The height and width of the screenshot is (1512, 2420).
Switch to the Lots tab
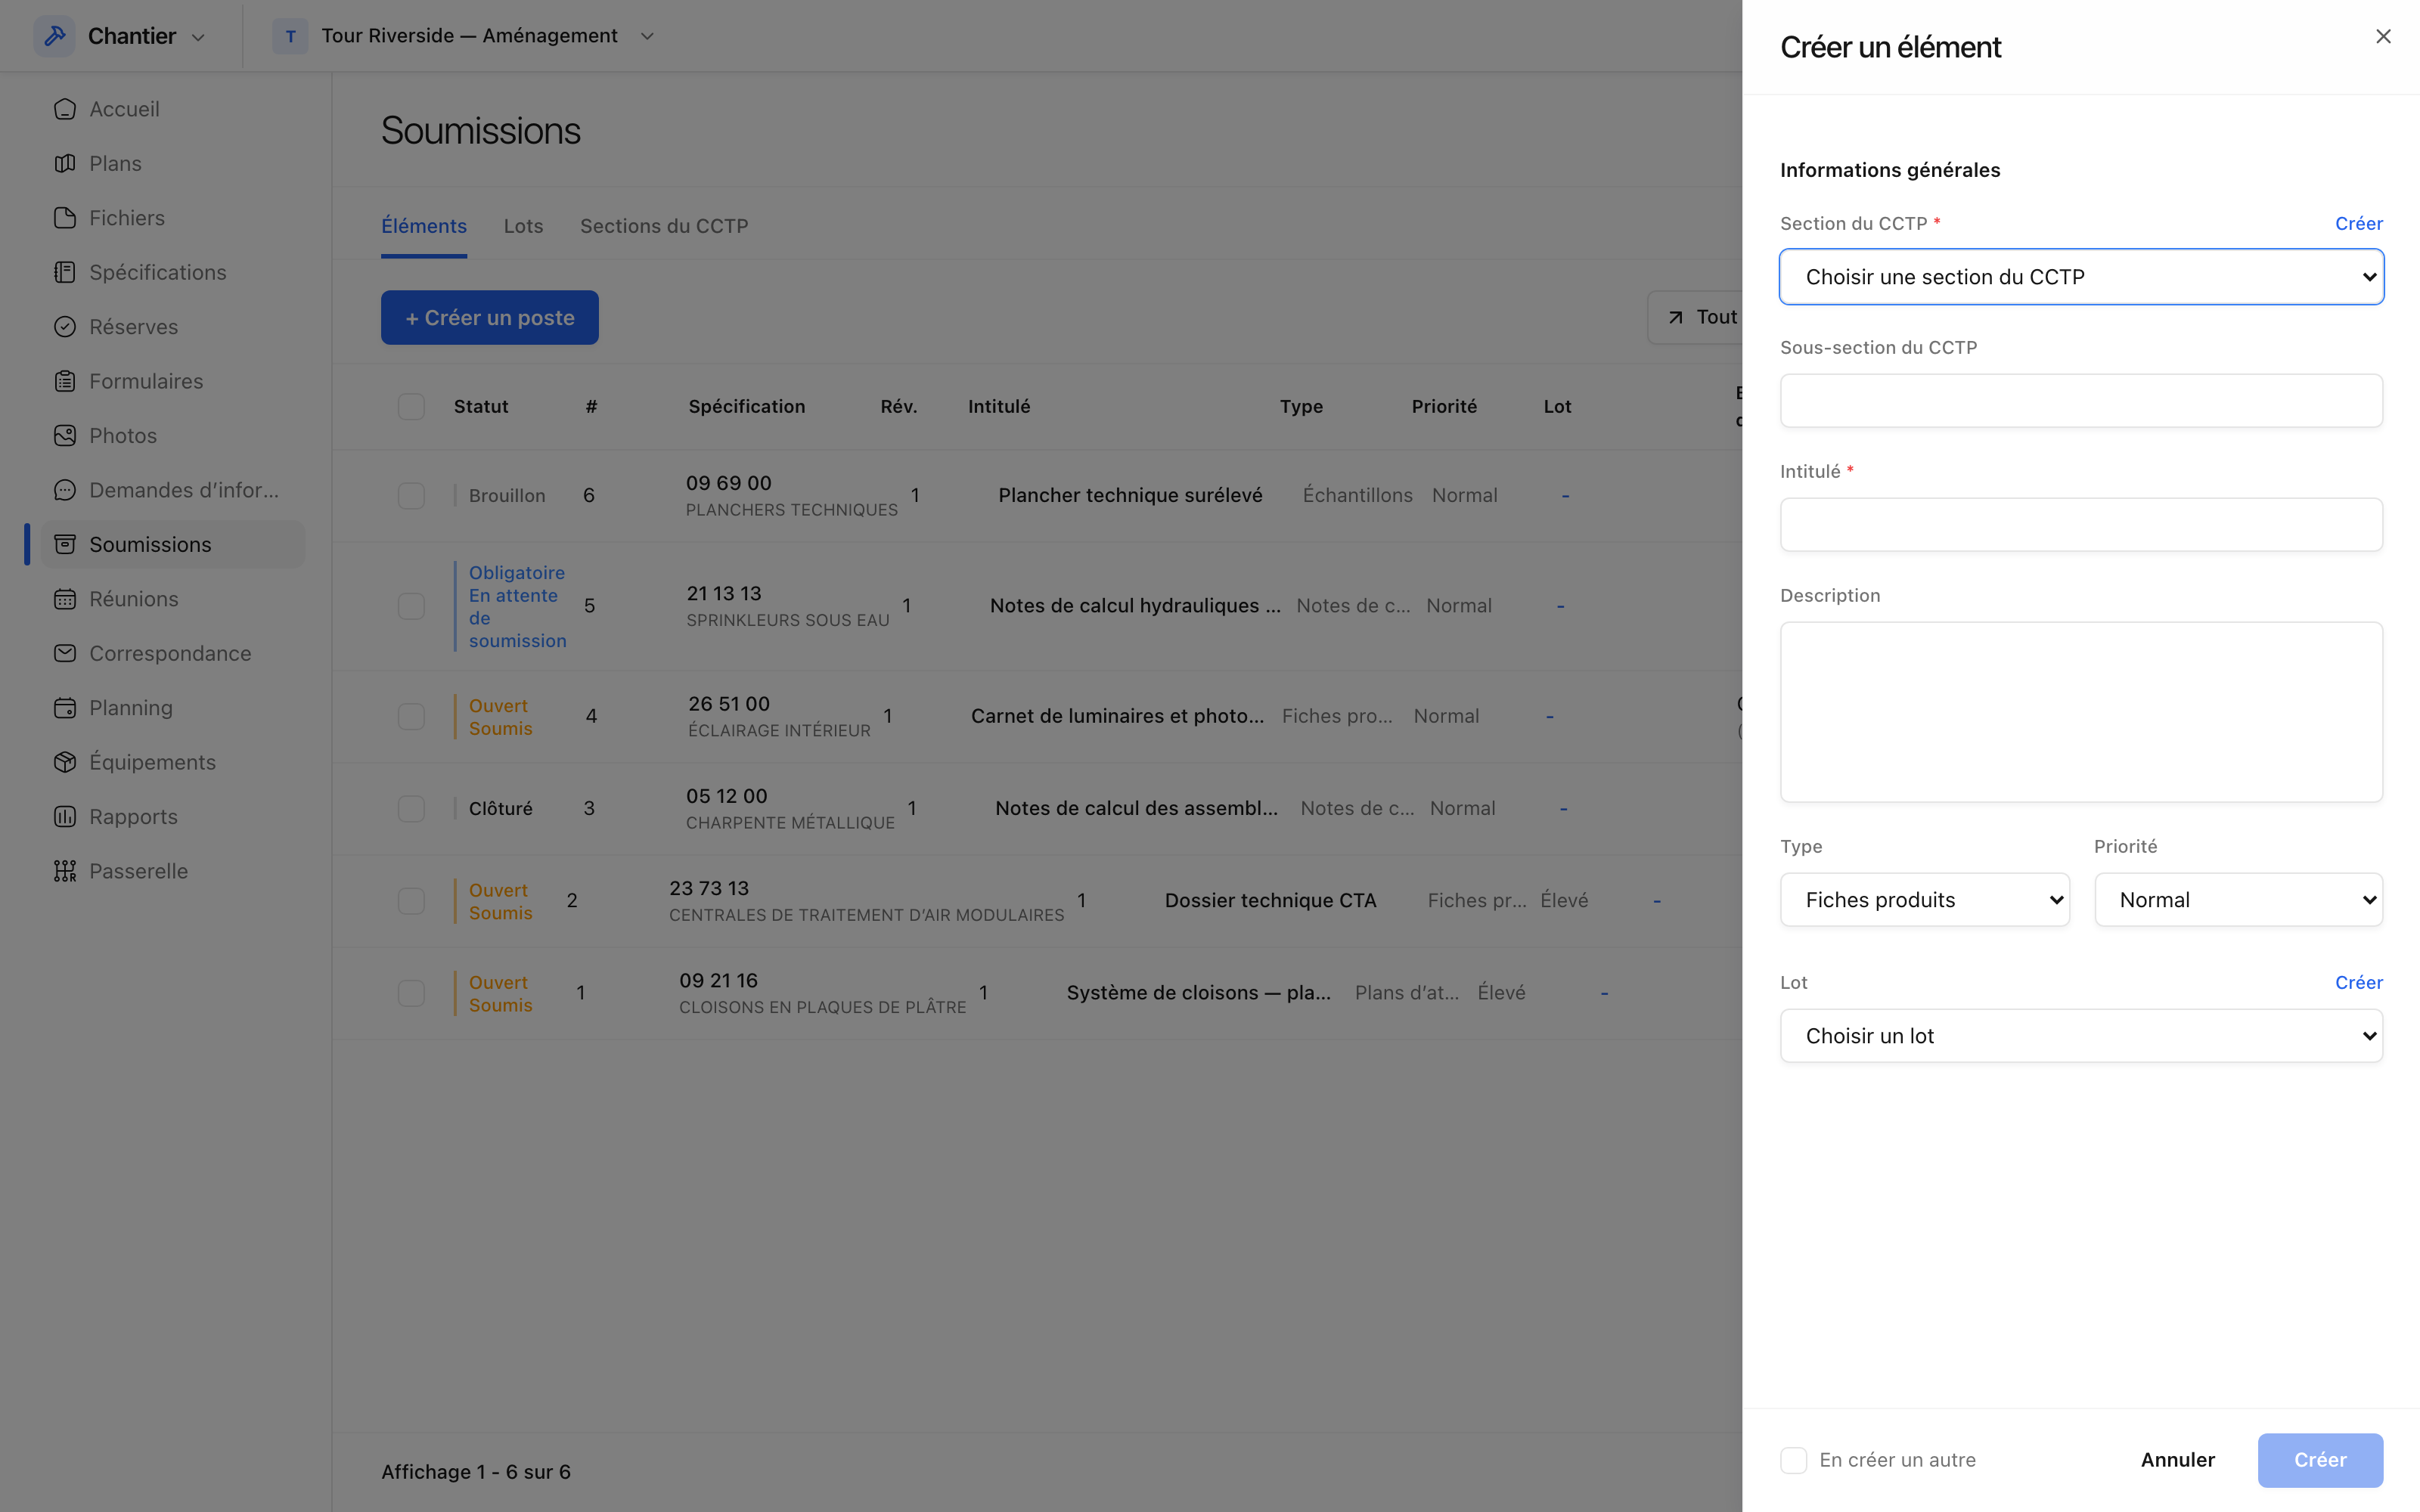[x=523, y=226]
